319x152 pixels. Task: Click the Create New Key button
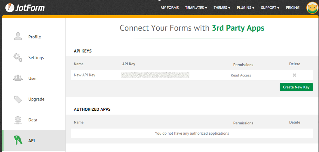click(x=296, y=87)
